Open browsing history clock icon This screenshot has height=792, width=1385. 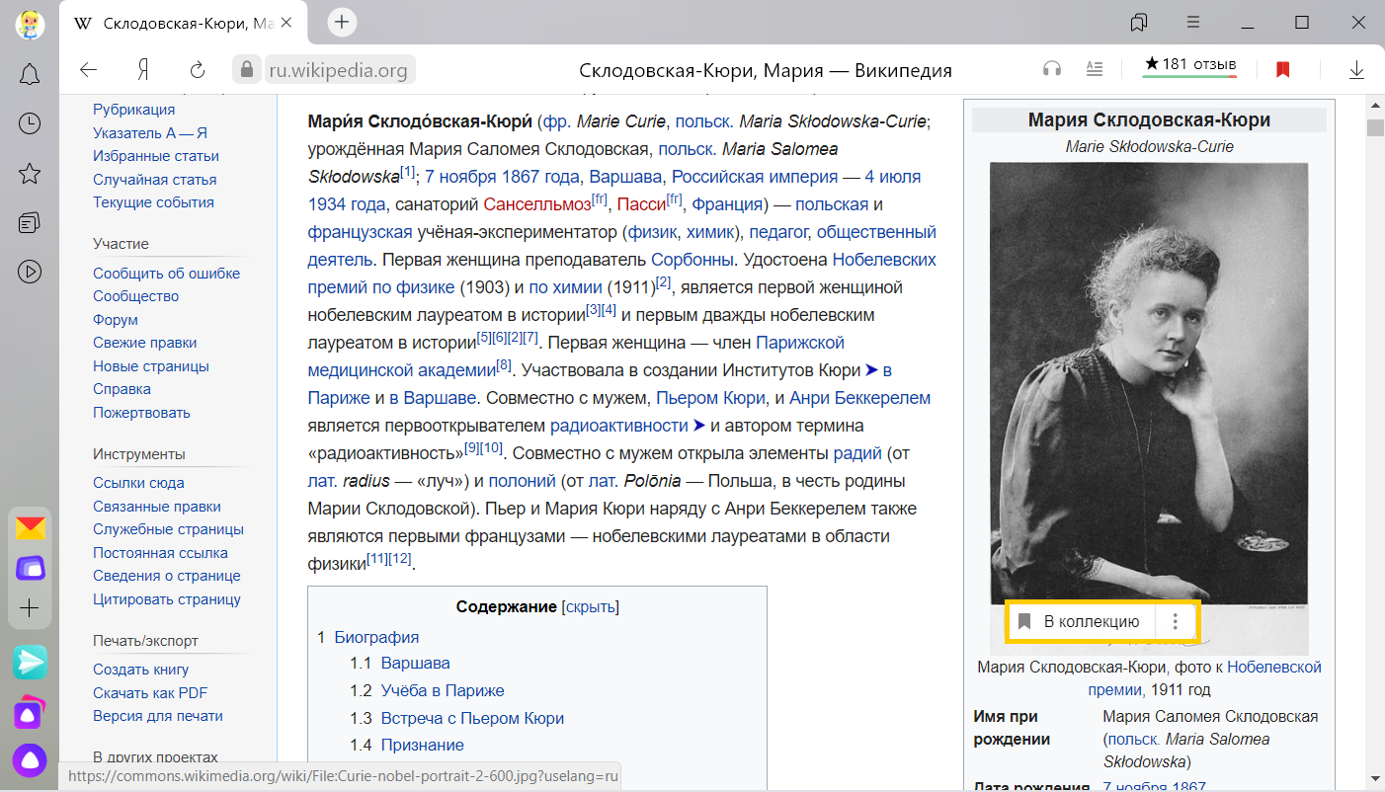tap(30, 123)
